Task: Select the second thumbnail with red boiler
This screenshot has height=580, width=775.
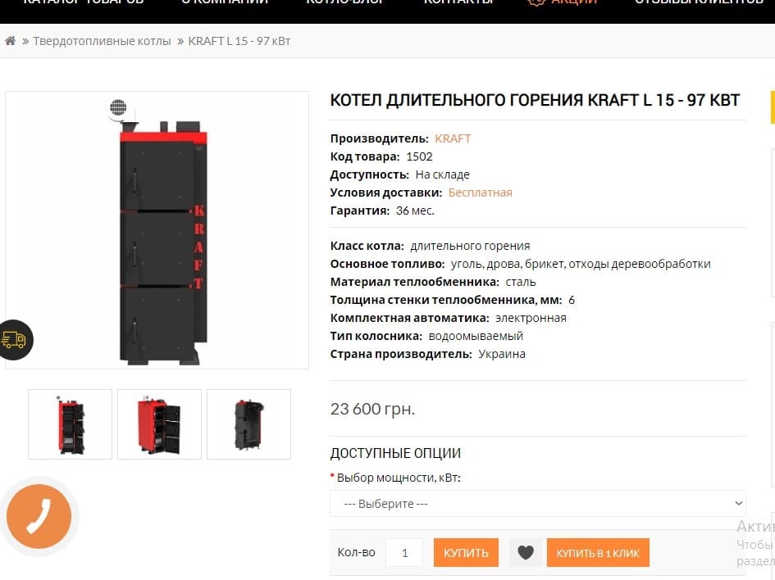Action: [160, 424]
